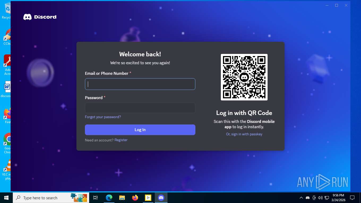Select the VLC media player desktop shortcut
361x203 pixels.
coord(7,170)
